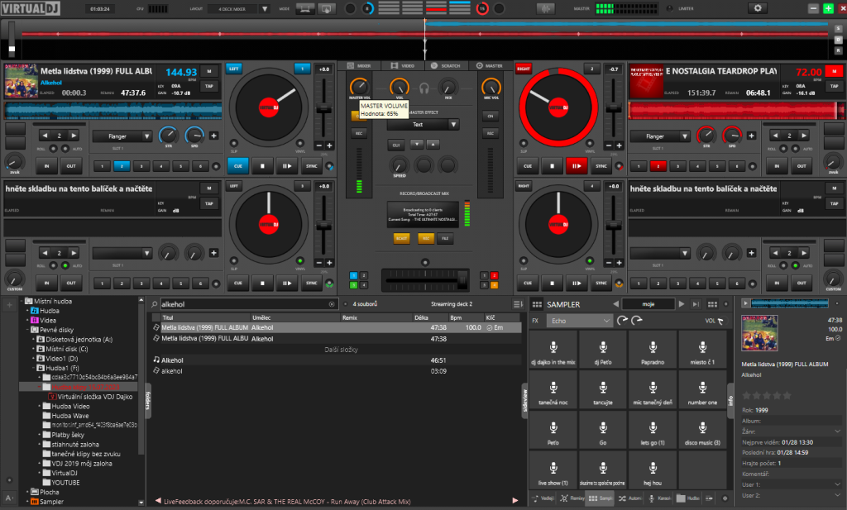This screenshot has width=847, height=510.
Task: Click the search field containing 'alkehol'
Action: [240, 304]
